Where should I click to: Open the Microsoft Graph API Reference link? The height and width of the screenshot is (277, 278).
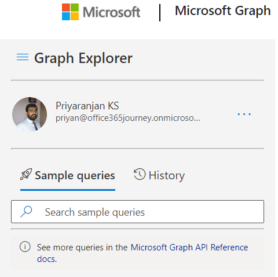click(189, 248)
